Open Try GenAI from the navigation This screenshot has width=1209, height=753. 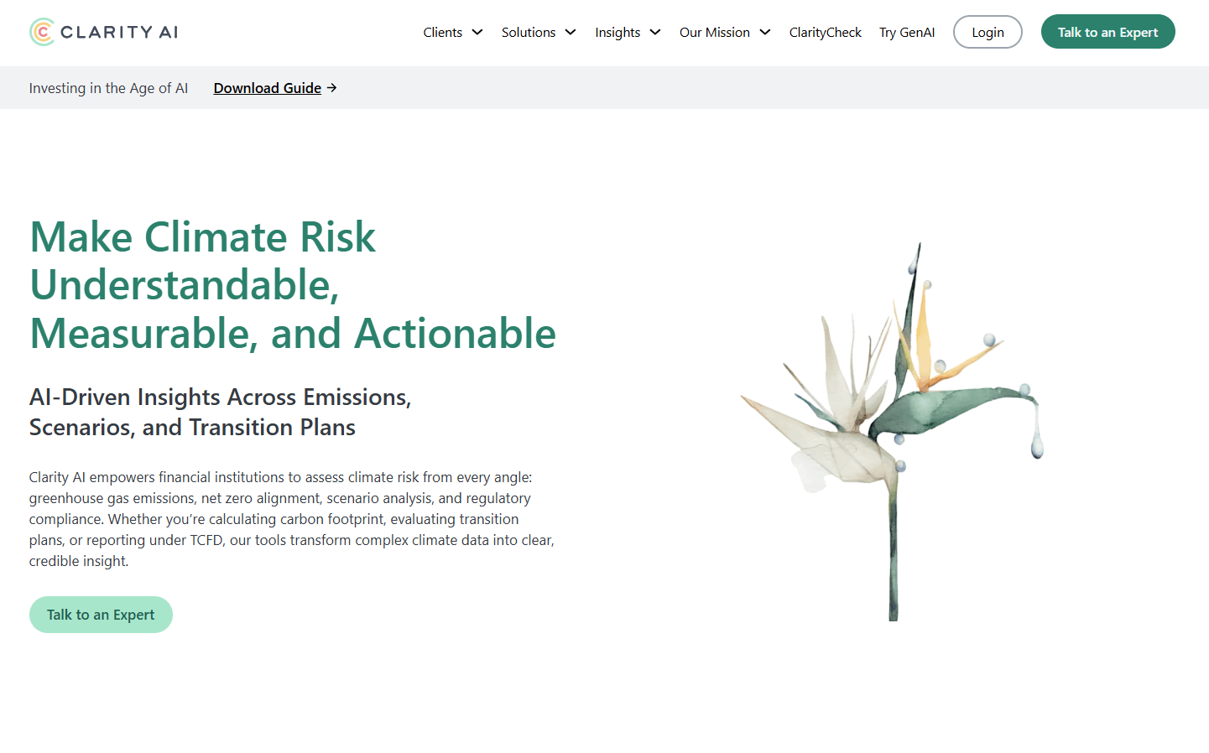pyautogui.click(x=907, y=32)
